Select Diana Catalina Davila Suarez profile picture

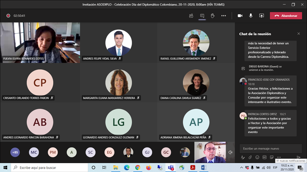196,83
